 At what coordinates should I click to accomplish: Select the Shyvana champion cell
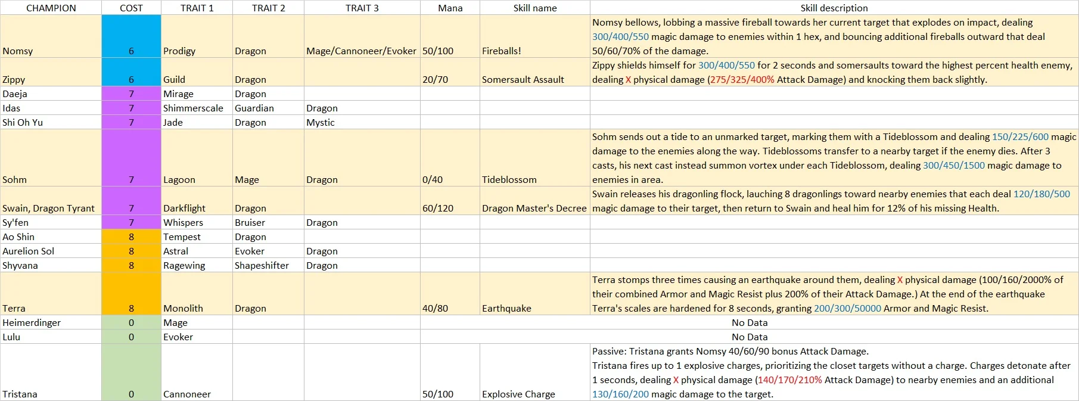(x=51, y=265)
